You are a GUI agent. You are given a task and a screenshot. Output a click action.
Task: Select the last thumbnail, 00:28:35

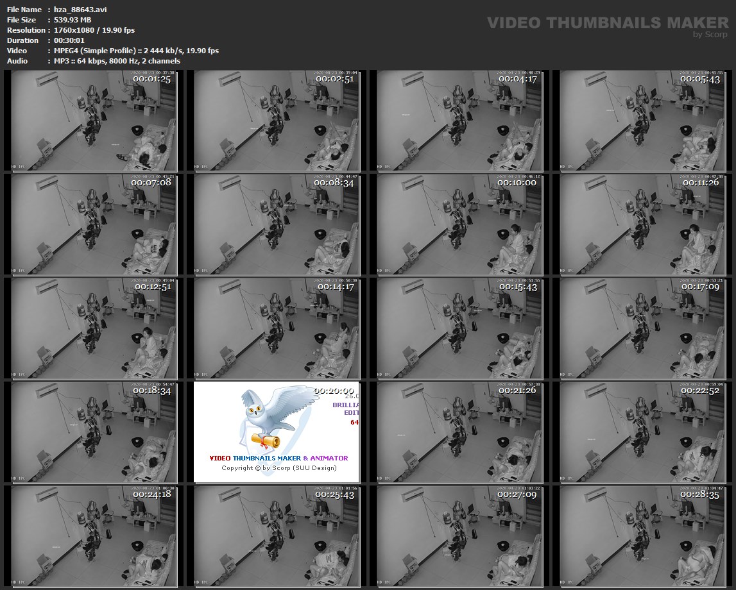(x=642, y=537)
